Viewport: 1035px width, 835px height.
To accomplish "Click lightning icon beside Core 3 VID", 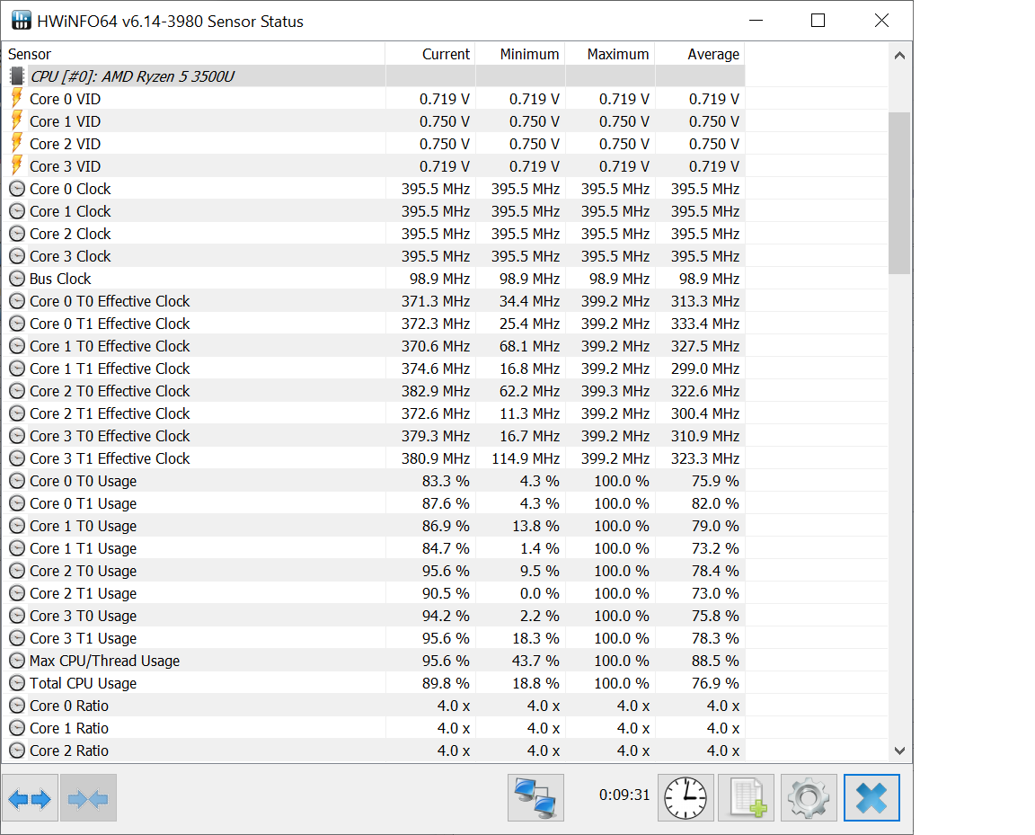I will pyautogui.click(x=17, y=165).
